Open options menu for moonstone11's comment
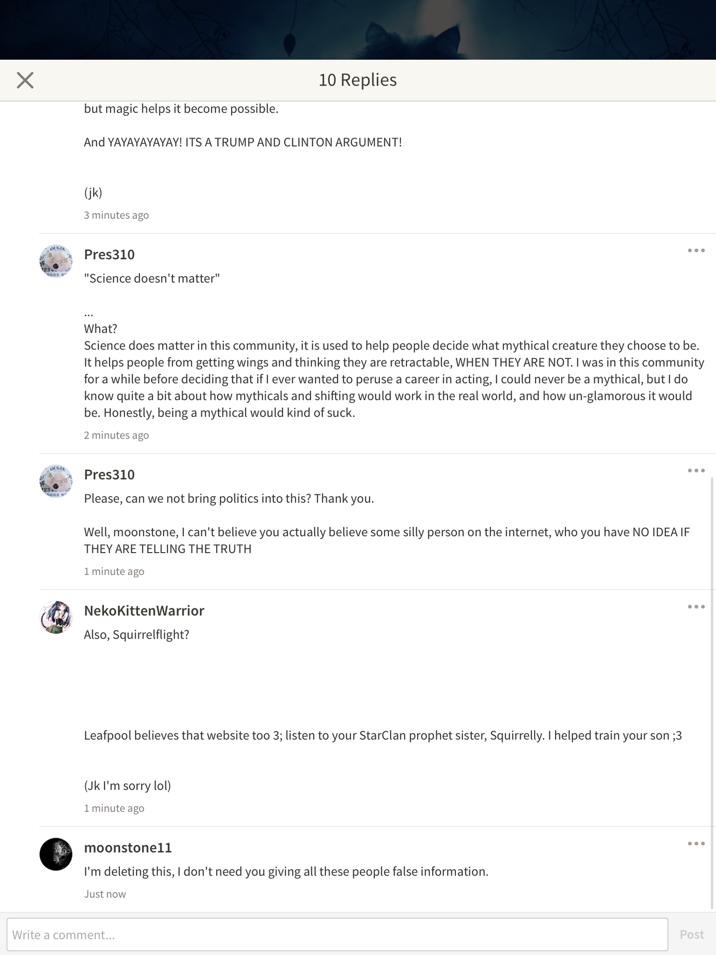Image resolution: width=716 pixels, height=955 pixels. click(696, 843)
